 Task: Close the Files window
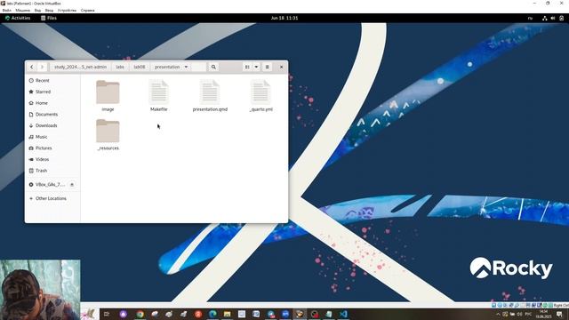281,68
